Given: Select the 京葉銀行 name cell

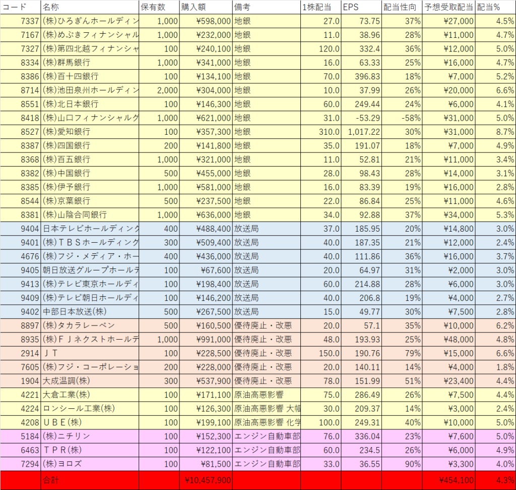Looking at the screenshot, I should click(x=90, y=201).
